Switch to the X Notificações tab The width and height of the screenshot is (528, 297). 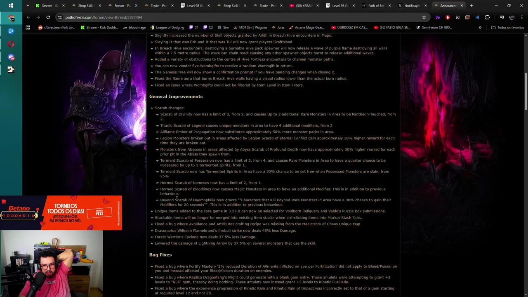[x=412, y=5]
